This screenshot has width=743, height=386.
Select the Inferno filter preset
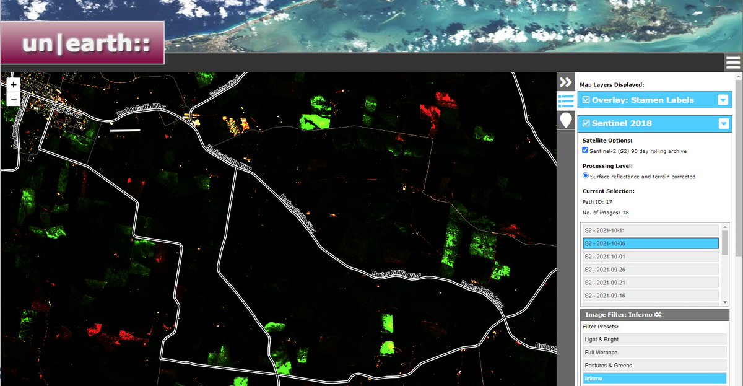coord(654,378)
